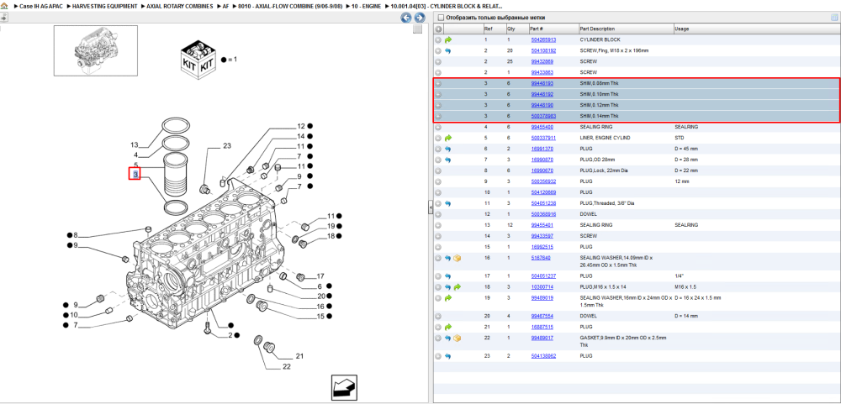Click the small icon right of the checkbox bar
Image resolution: width=841 pixels, height=404 pixels.
pos(834,18)
